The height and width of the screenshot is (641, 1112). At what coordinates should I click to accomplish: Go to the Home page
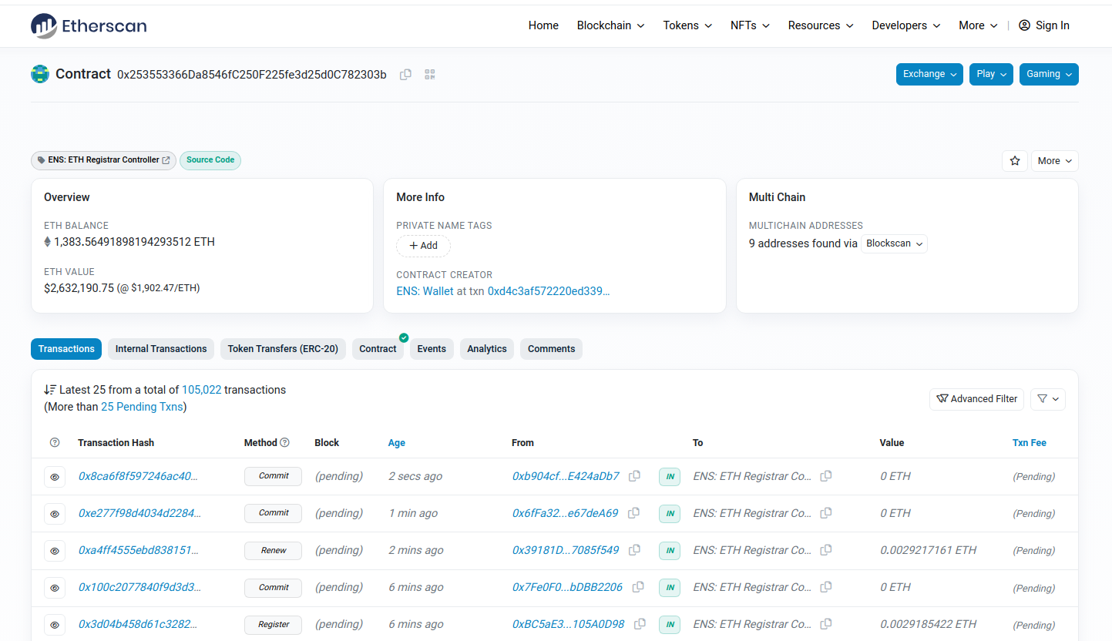coord(543,25)
